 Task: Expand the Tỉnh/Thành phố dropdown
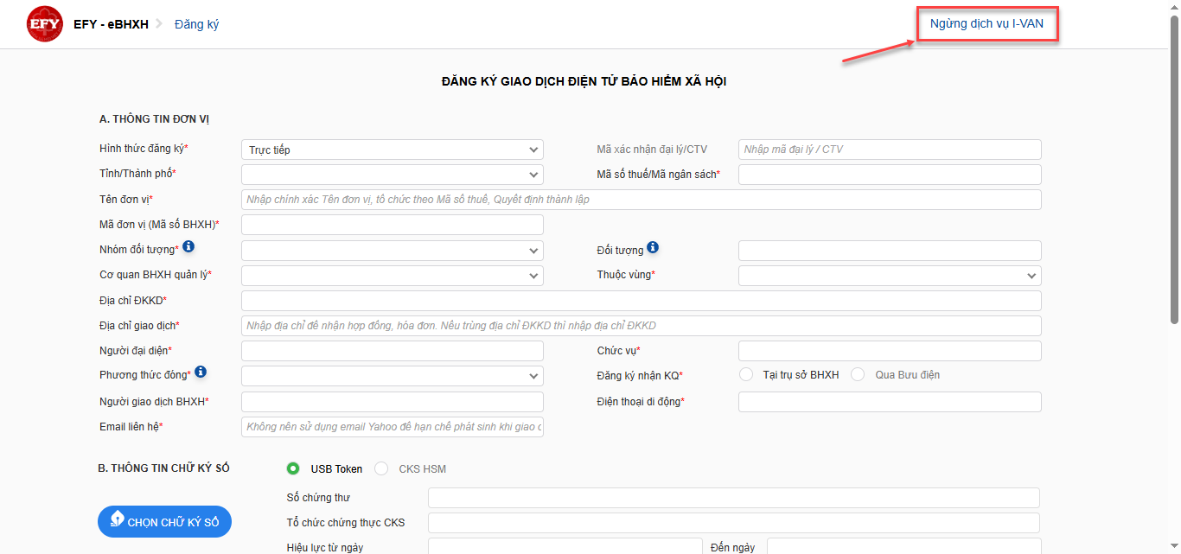392,175
